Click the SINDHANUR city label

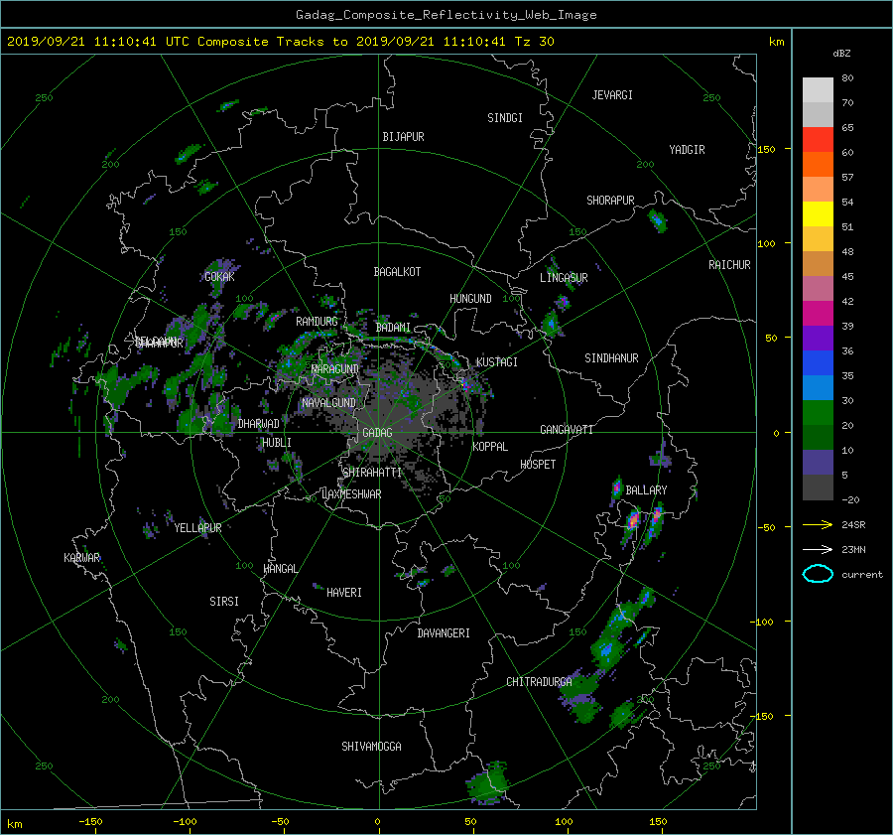coord(611,358)
